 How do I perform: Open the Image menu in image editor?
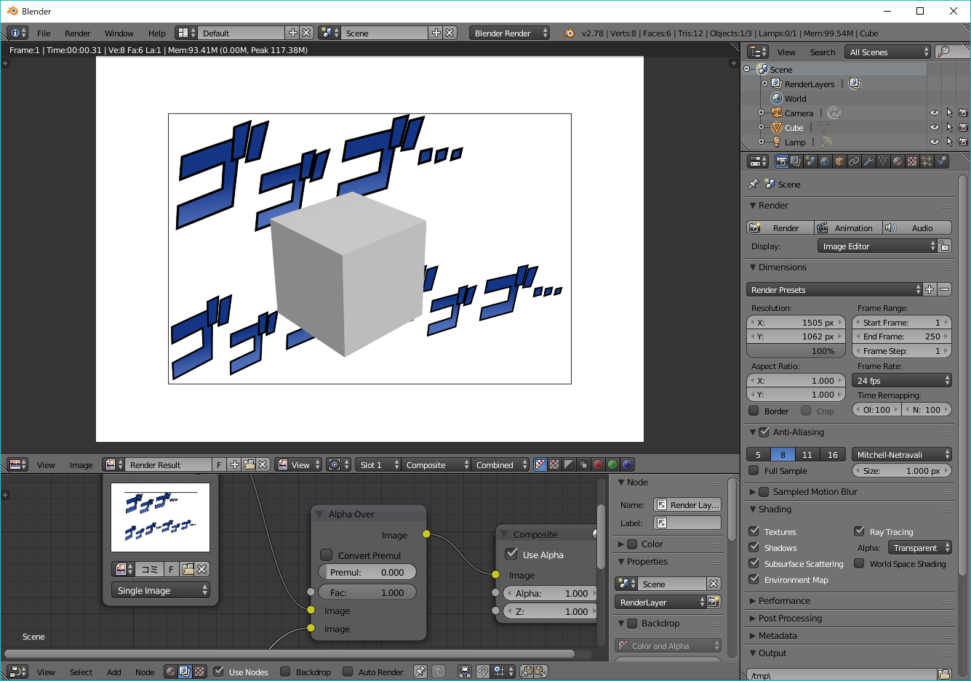(x=81, y=465)
